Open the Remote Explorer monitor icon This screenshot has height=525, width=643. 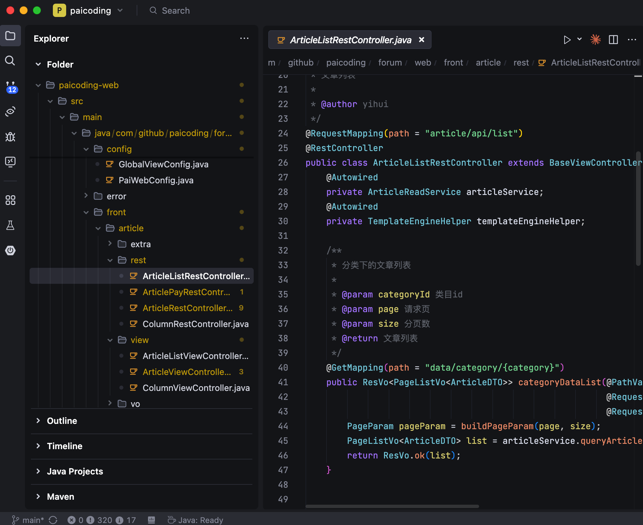click(10, 162)
